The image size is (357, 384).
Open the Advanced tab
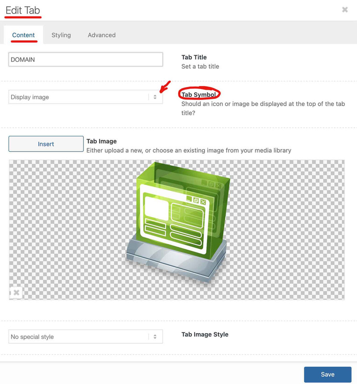102,35
